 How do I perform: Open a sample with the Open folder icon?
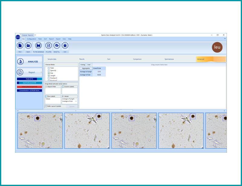(x=28, y=46)
